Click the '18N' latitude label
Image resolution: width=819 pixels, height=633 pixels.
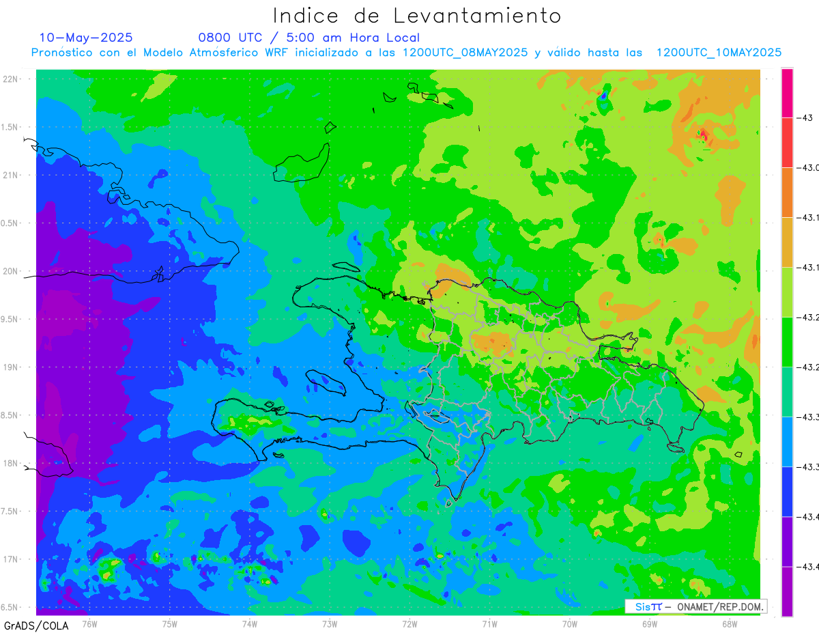[x=12, y=463]
